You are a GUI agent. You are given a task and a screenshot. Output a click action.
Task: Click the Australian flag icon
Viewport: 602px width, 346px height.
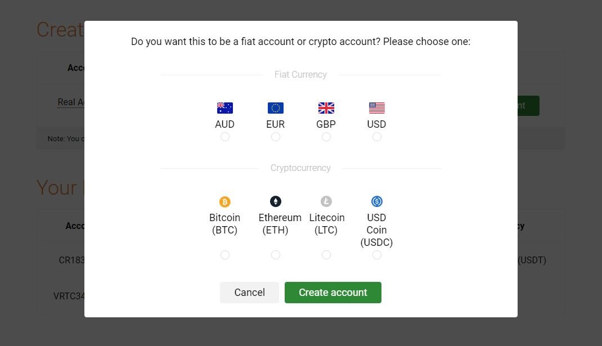[x=225, y=108]
